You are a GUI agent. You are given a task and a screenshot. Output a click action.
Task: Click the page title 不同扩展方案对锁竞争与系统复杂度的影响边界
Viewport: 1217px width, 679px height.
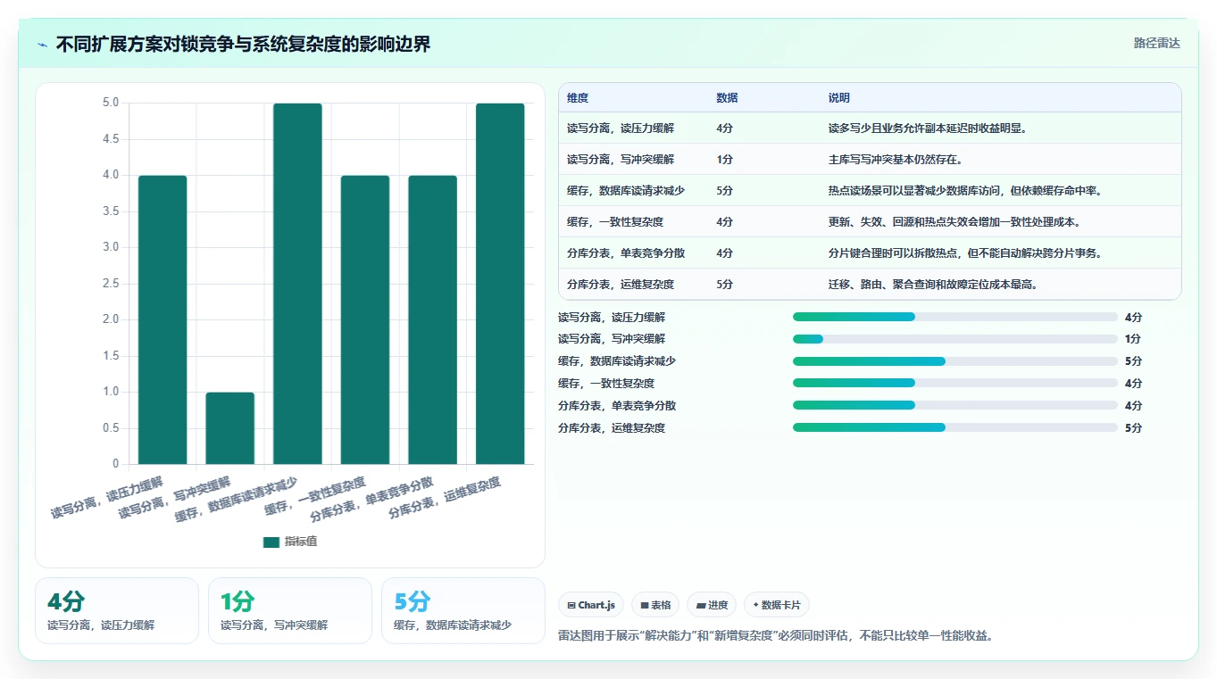click(x=243, y=45)
